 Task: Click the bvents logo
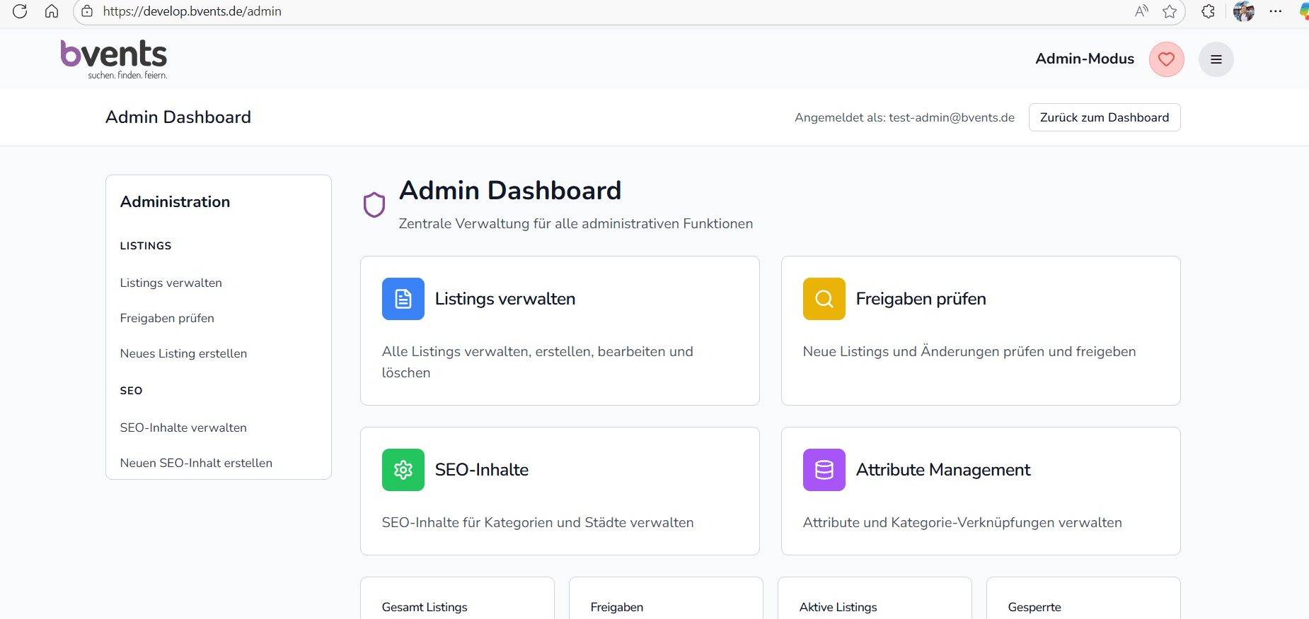pos(114,59)
